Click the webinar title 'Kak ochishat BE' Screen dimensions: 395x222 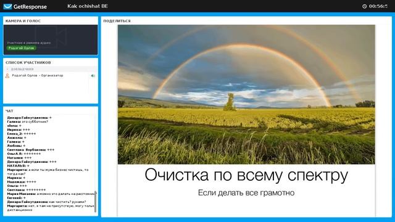pos(88,6)
